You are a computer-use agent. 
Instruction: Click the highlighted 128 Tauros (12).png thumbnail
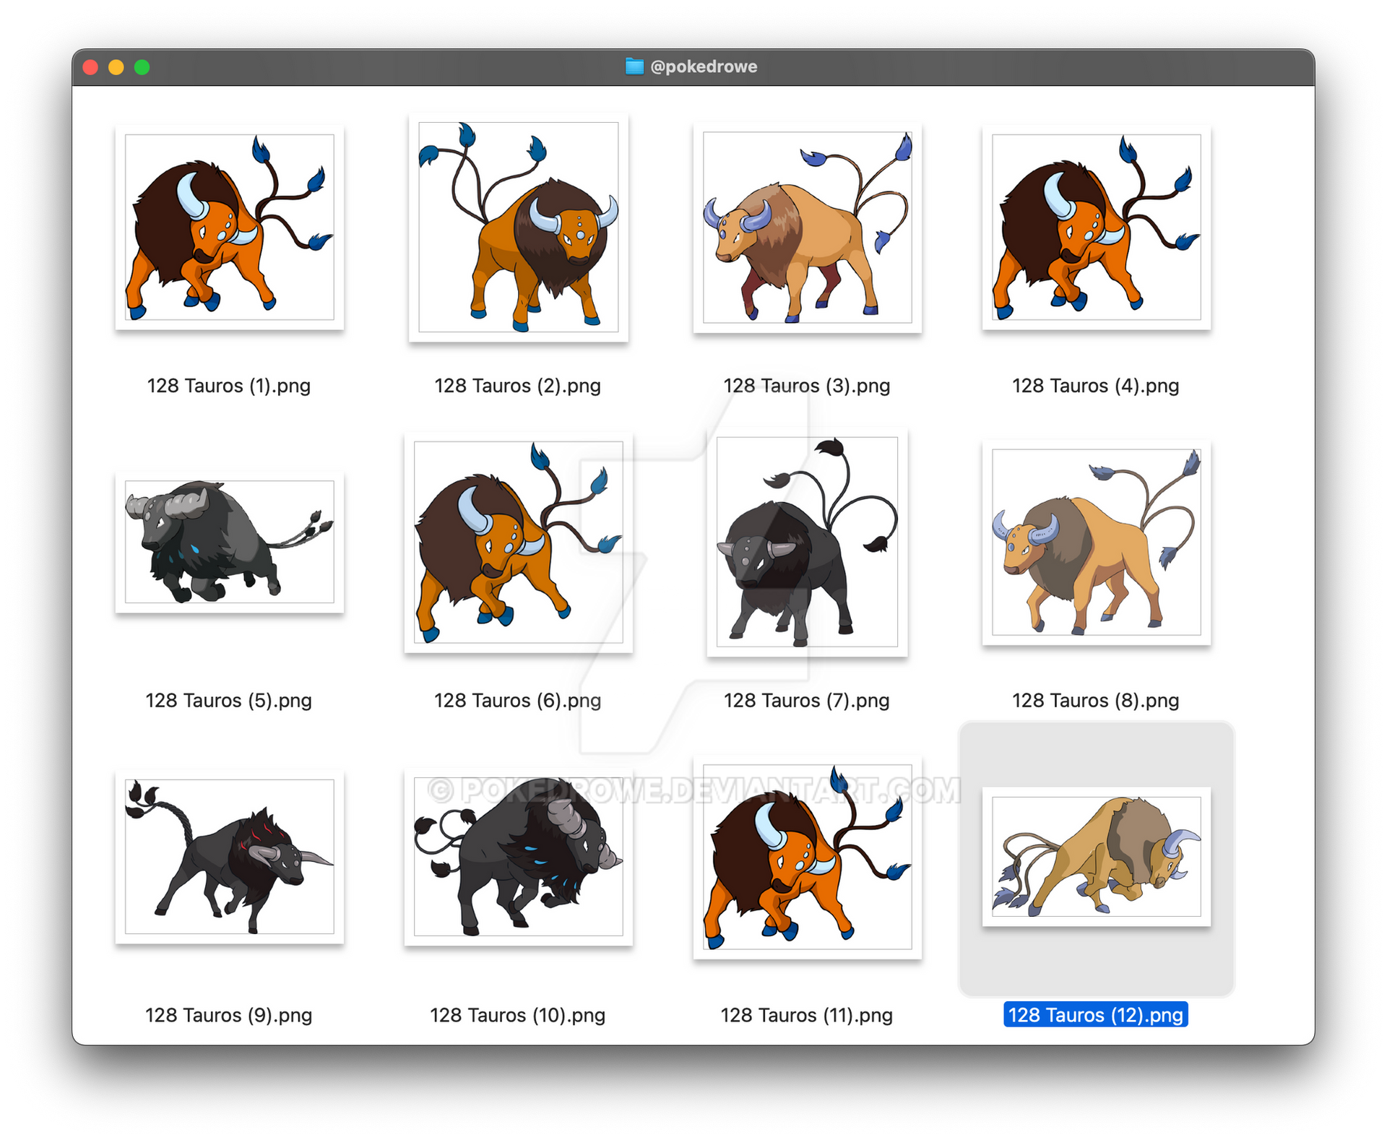point(1097,856)
